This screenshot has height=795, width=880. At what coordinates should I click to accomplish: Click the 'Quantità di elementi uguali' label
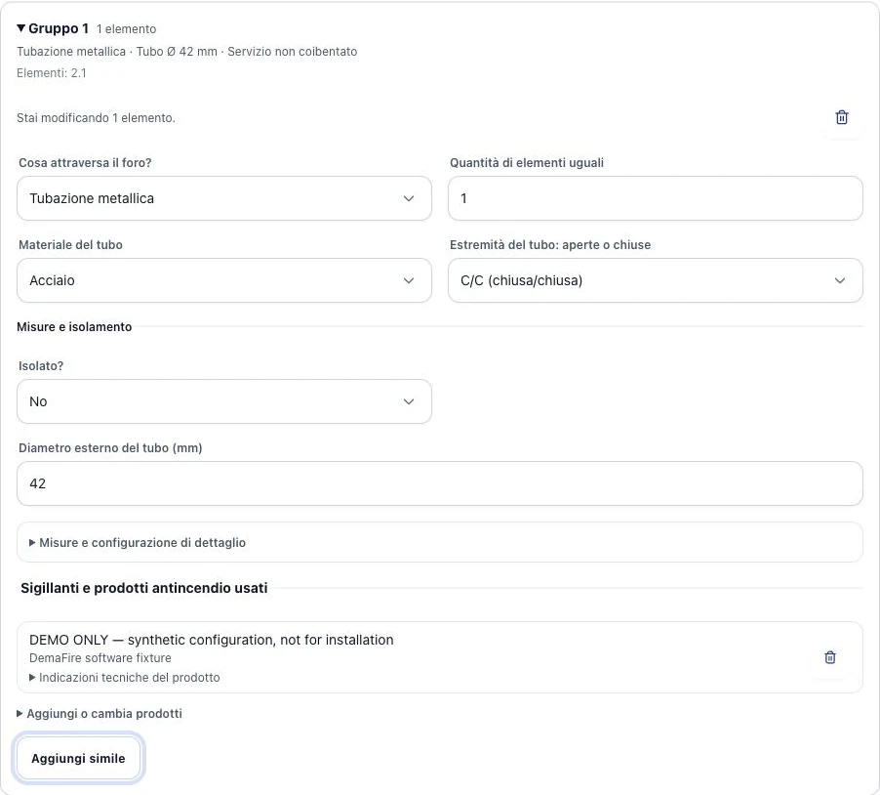click(527, 163)
